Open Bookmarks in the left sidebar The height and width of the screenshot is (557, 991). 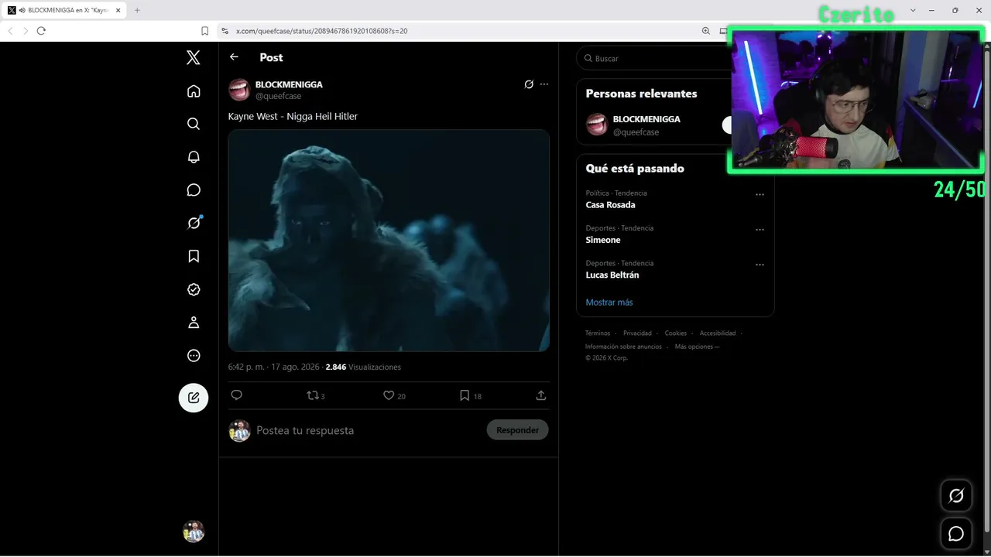(194, 256)
